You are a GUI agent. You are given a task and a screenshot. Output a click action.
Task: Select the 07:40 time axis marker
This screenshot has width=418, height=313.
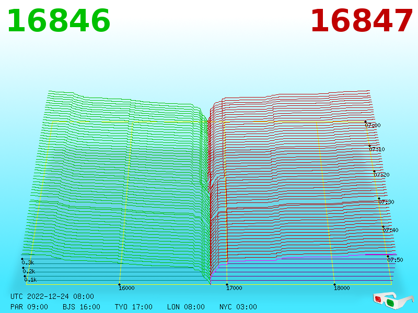point(390,230)
